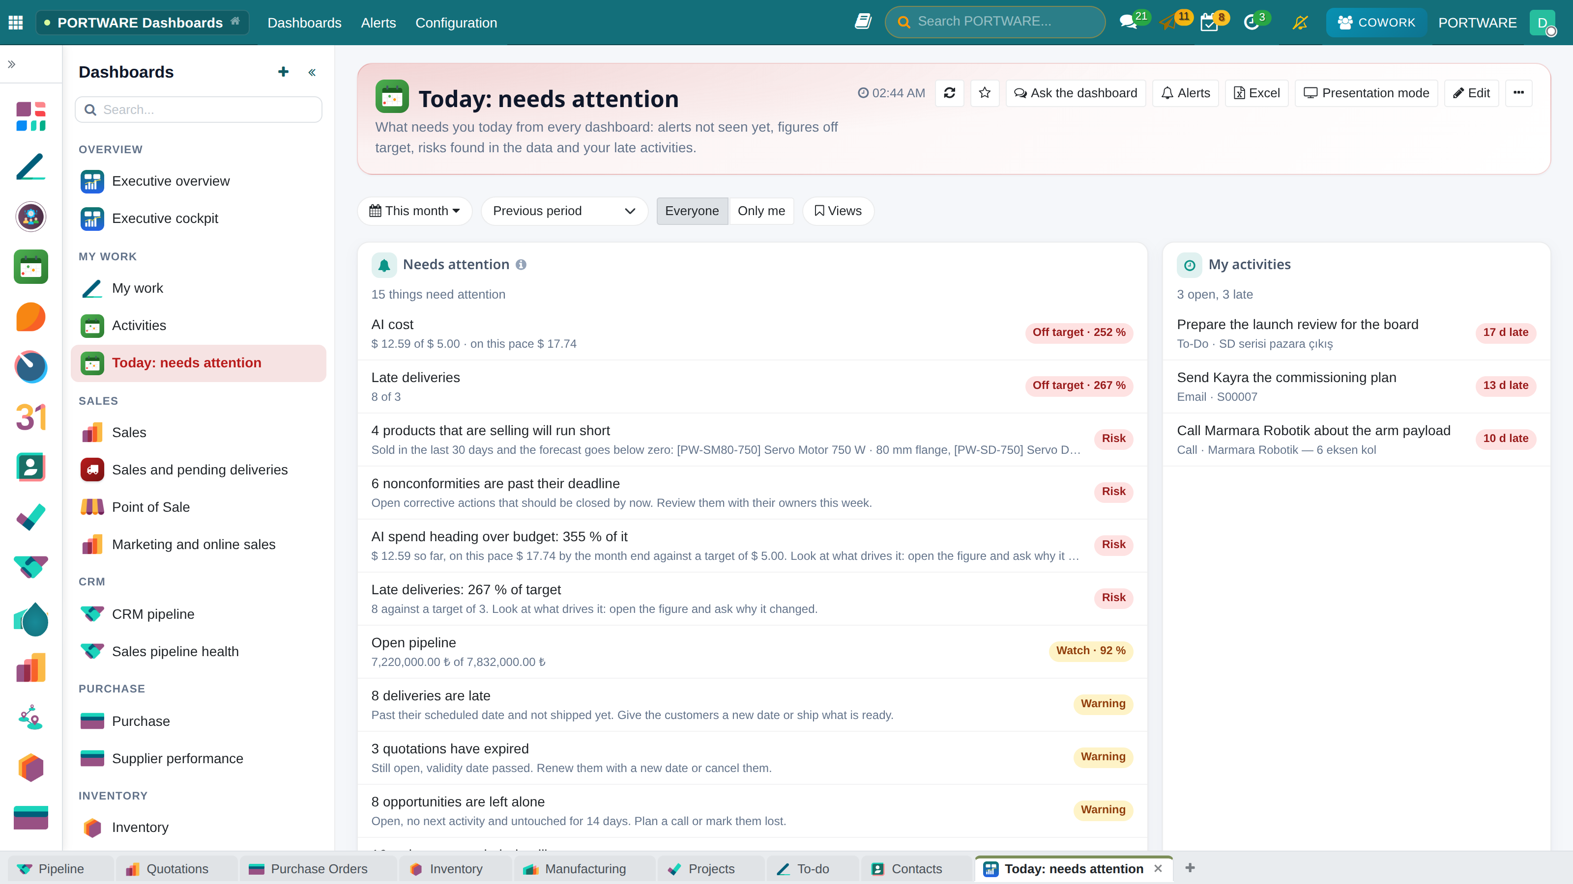Image resolution: width=1573 pixels, height=884 pixels.
Task: Expand the Previous period comparison dropdown
Action: tap(564, 211)
